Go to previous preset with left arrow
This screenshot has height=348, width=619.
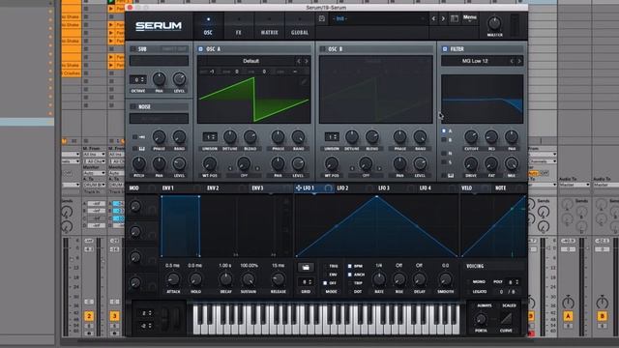tap(433, 18)
